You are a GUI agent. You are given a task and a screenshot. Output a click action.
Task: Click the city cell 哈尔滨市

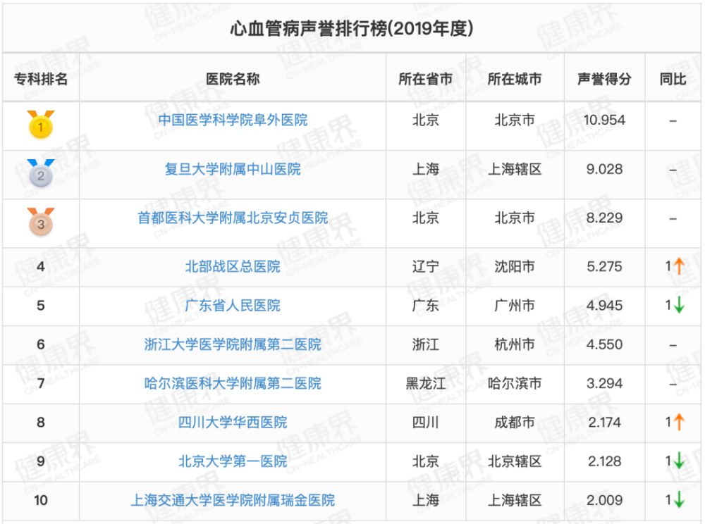(x=515, y=383)
